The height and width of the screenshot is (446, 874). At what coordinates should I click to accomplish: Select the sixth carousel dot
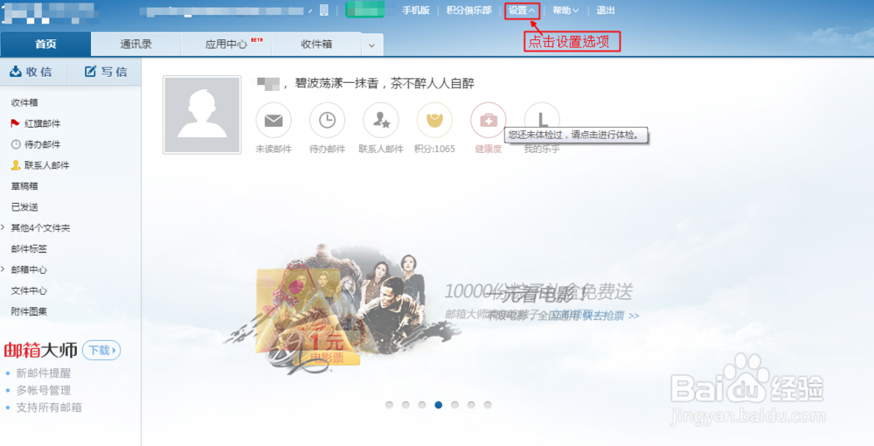point(471,405)
